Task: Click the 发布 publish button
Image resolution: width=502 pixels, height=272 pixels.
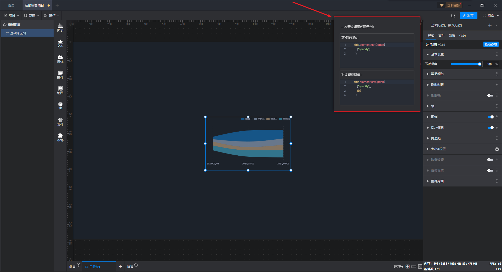Action: point(468,15)
